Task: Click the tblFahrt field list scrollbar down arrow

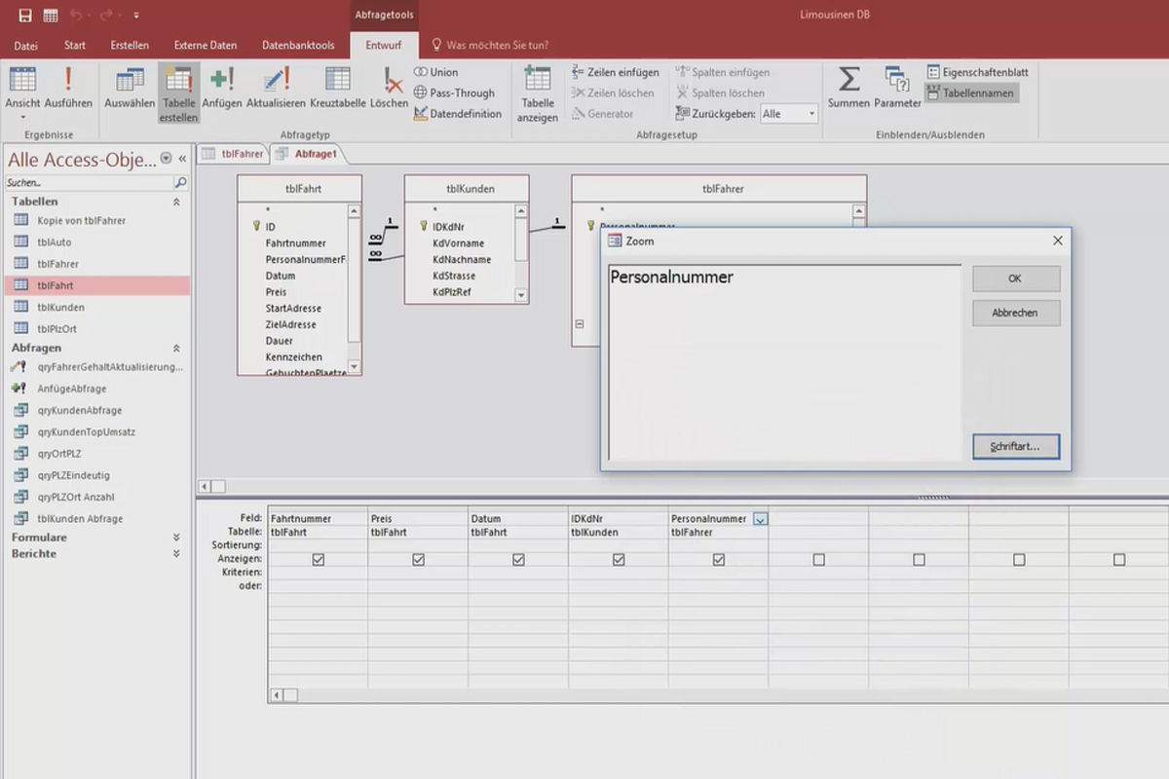Action: coord(354,367)
